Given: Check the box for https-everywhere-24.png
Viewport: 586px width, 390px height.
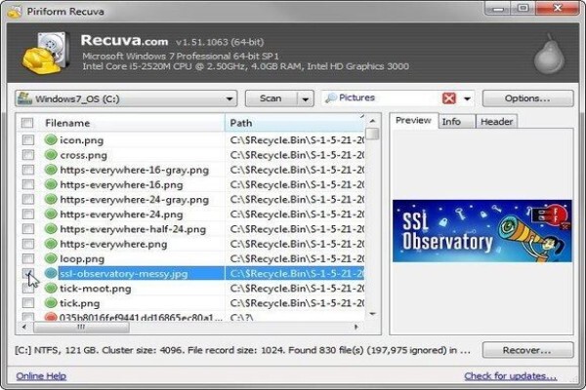Looking at the screenshot, I should (x=28, y=214).
